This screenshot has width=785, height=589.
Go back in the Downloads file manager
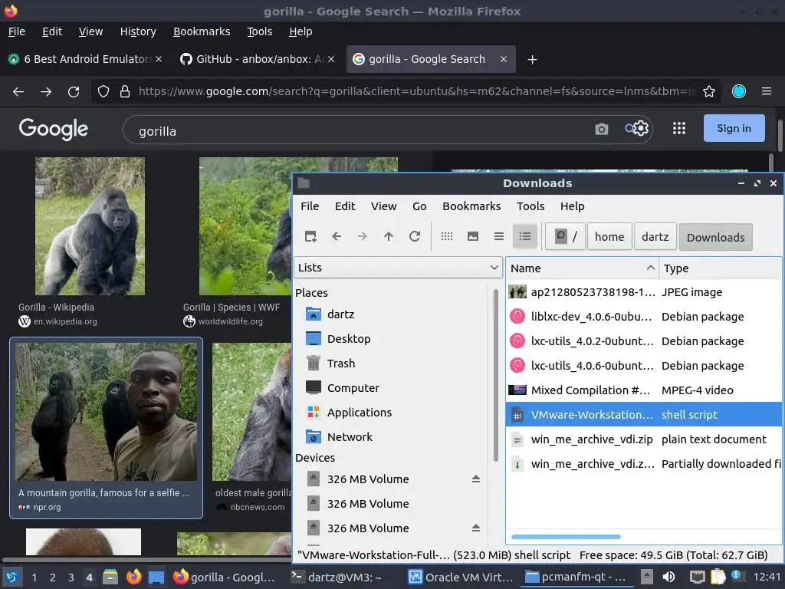pos(337,236)
